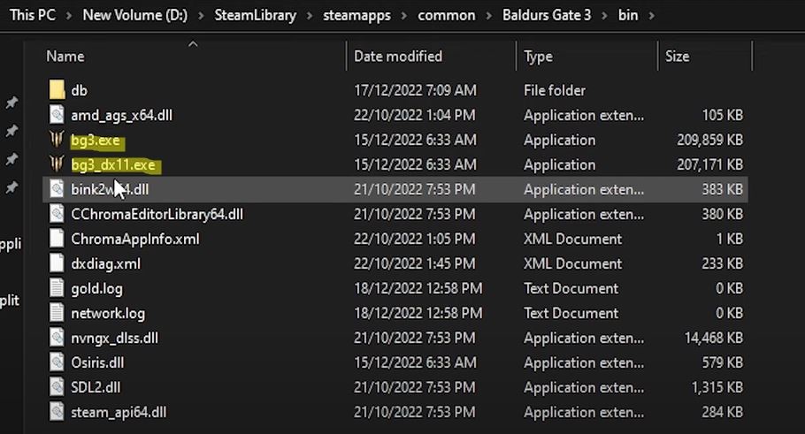This screenshot has height=434, width=805.
Task: Click the 14,468 KB size value
Action: [714, 338]
